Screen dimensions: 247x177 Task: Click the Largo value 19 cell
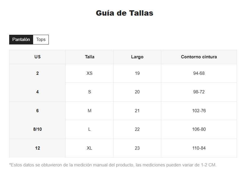point(137,73)
